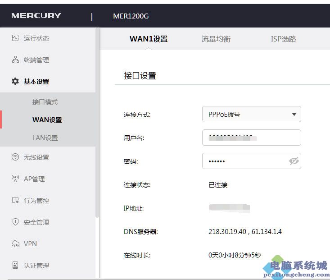Open LAN设置 submenu item
This screenshot has height=280, width=330.
point(45,138)
